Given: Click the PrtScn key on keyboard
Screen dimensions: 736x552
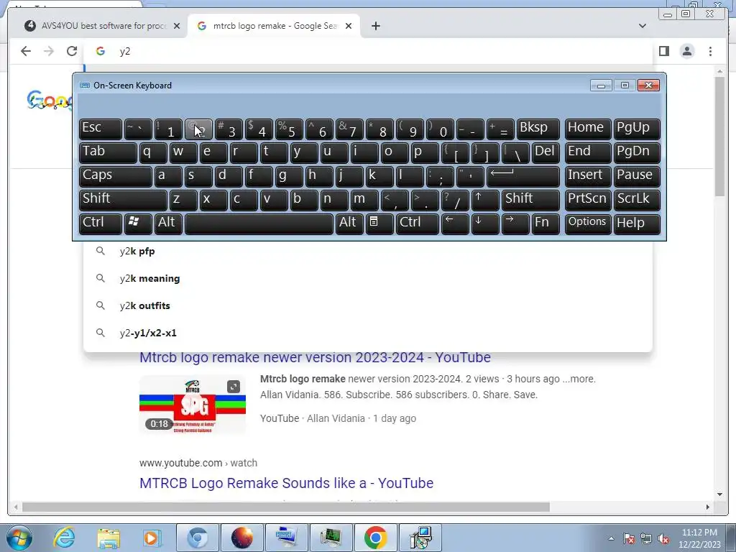Looking at the screenshot, I should [588, 200].
